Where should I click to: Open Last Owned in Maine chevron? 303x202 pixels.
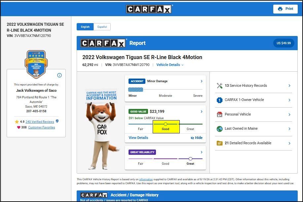(289, 129)
